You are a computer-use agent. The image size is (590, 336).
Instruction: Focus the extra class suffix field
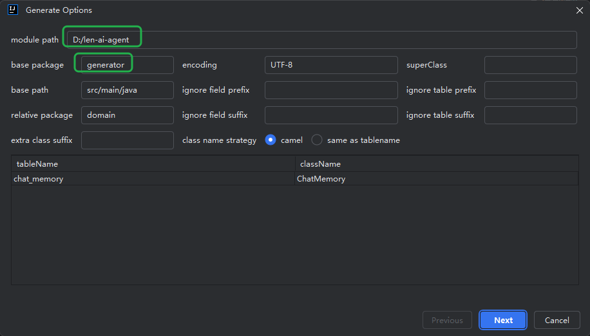(127, 140)
